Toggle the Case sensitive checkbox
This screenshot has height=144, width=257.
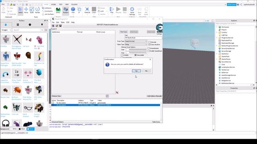point(149,44)
